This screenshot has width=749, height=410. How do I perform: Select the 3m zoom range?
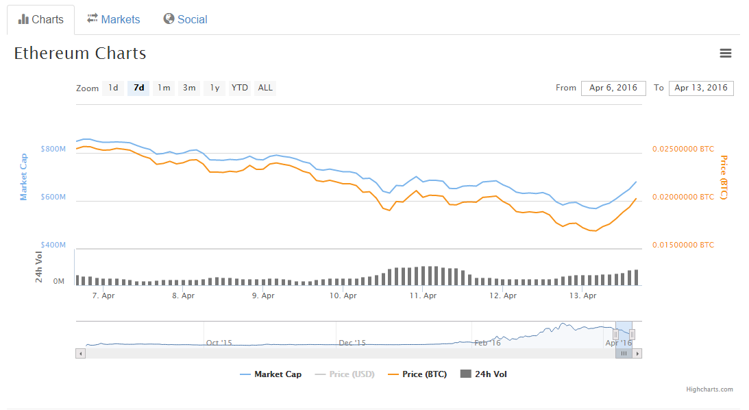189,88
